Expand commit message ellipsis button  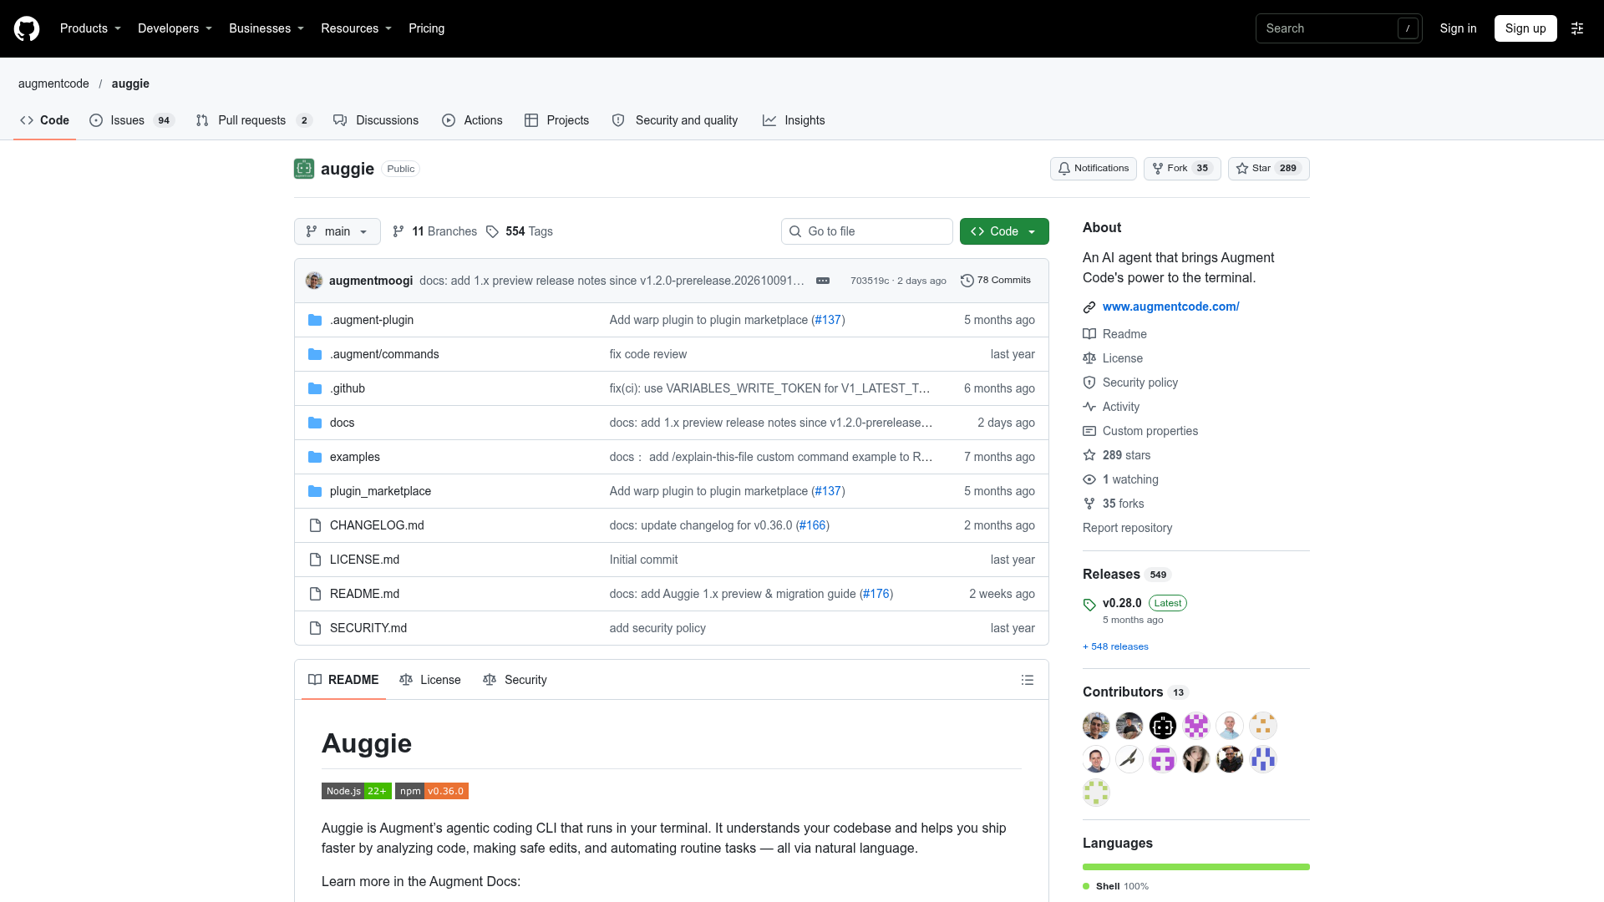pyautogui.click(x=823, y=281)
